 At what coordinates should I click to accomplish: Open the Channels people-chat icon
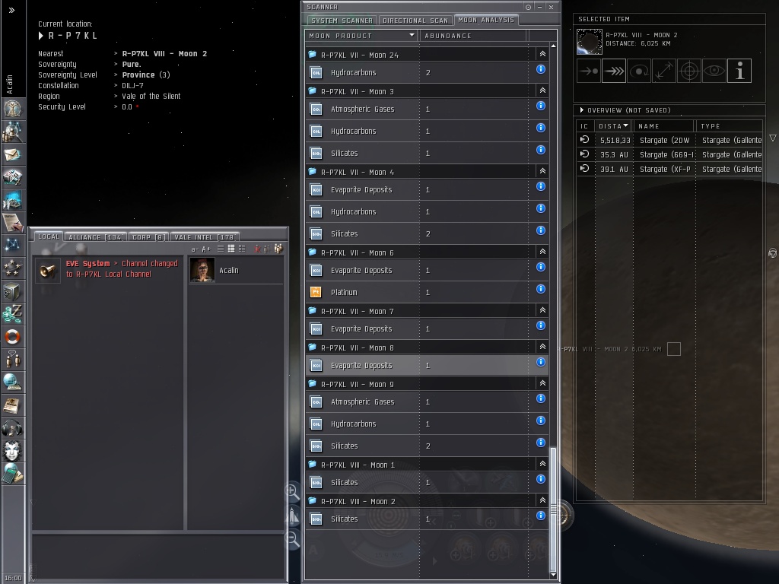pyautogui.click(x=12, y=359)
